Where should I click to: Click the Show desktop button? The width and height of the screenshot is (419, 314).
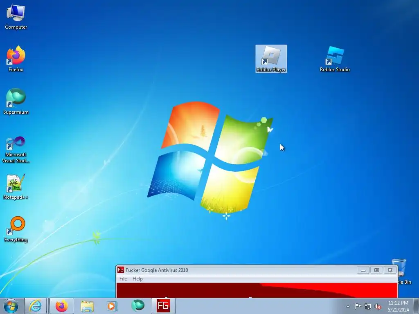coord(416,306)
